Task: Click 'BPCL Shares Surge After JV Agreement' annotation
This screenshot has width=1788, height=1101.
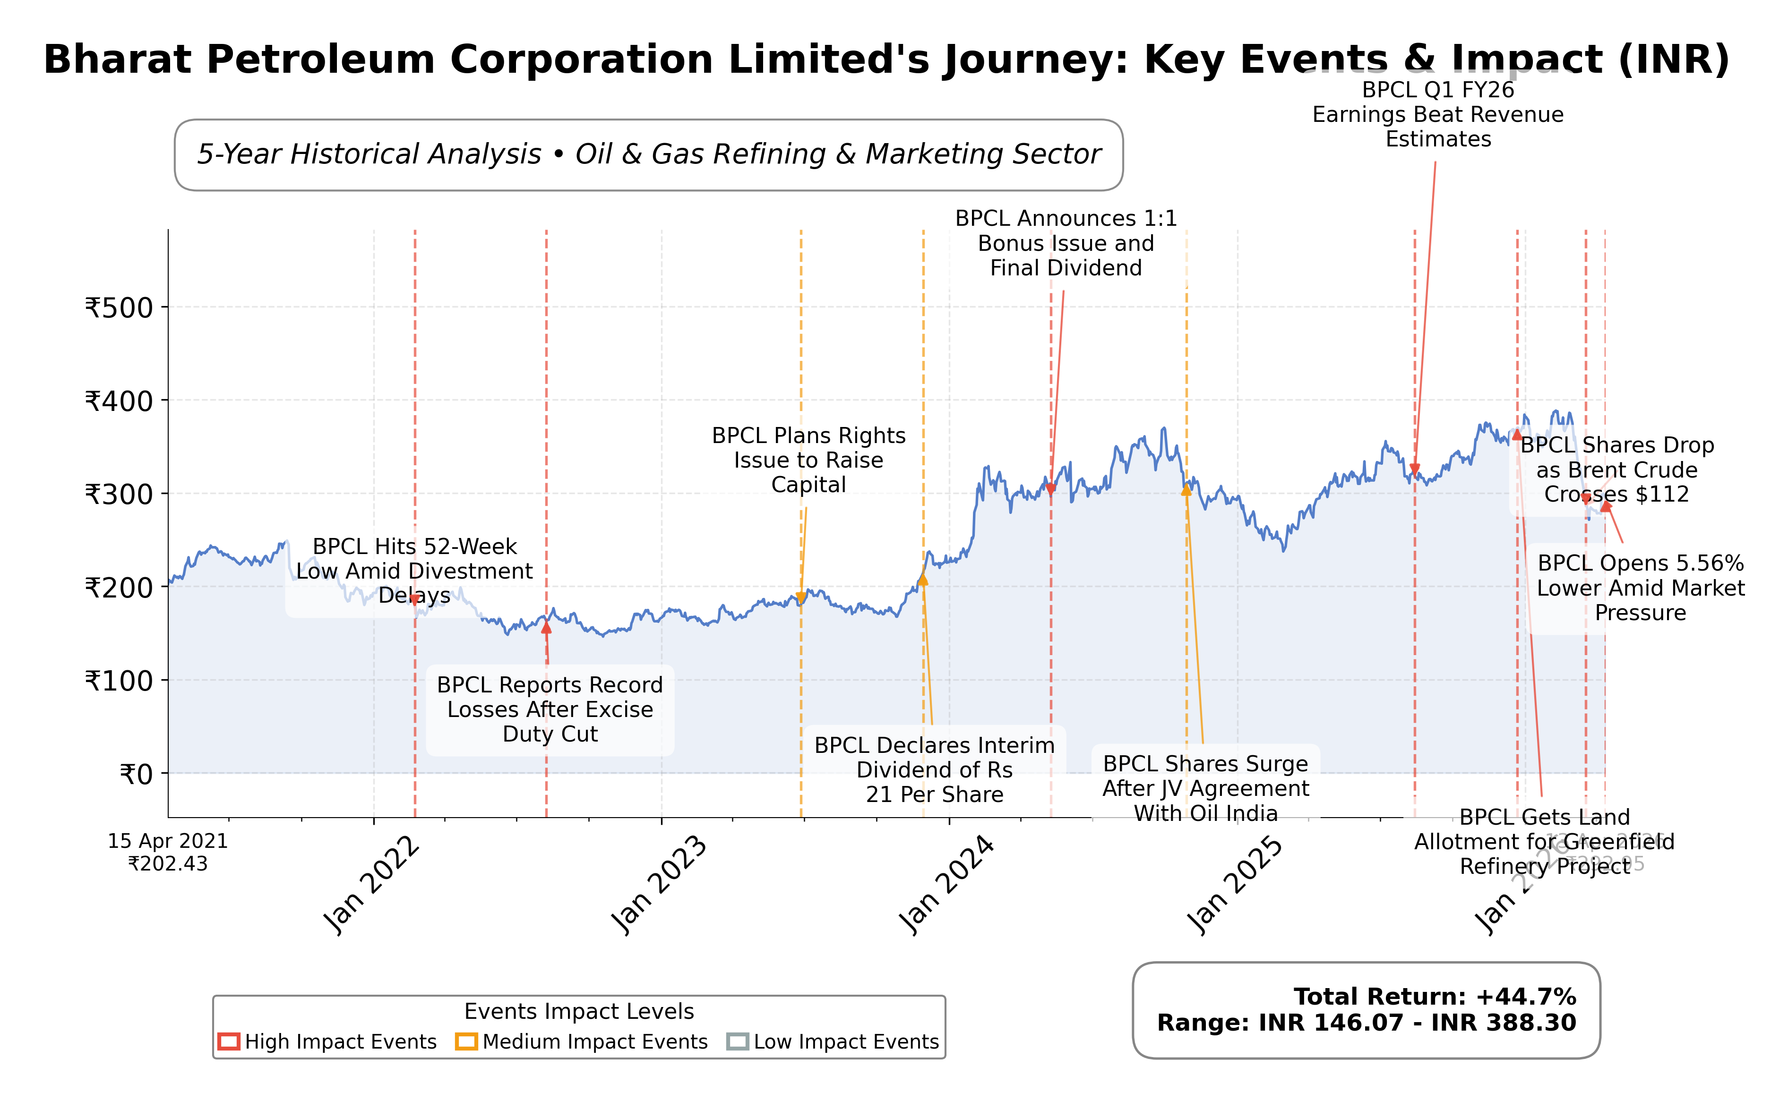Action: tap(1205, 789)
